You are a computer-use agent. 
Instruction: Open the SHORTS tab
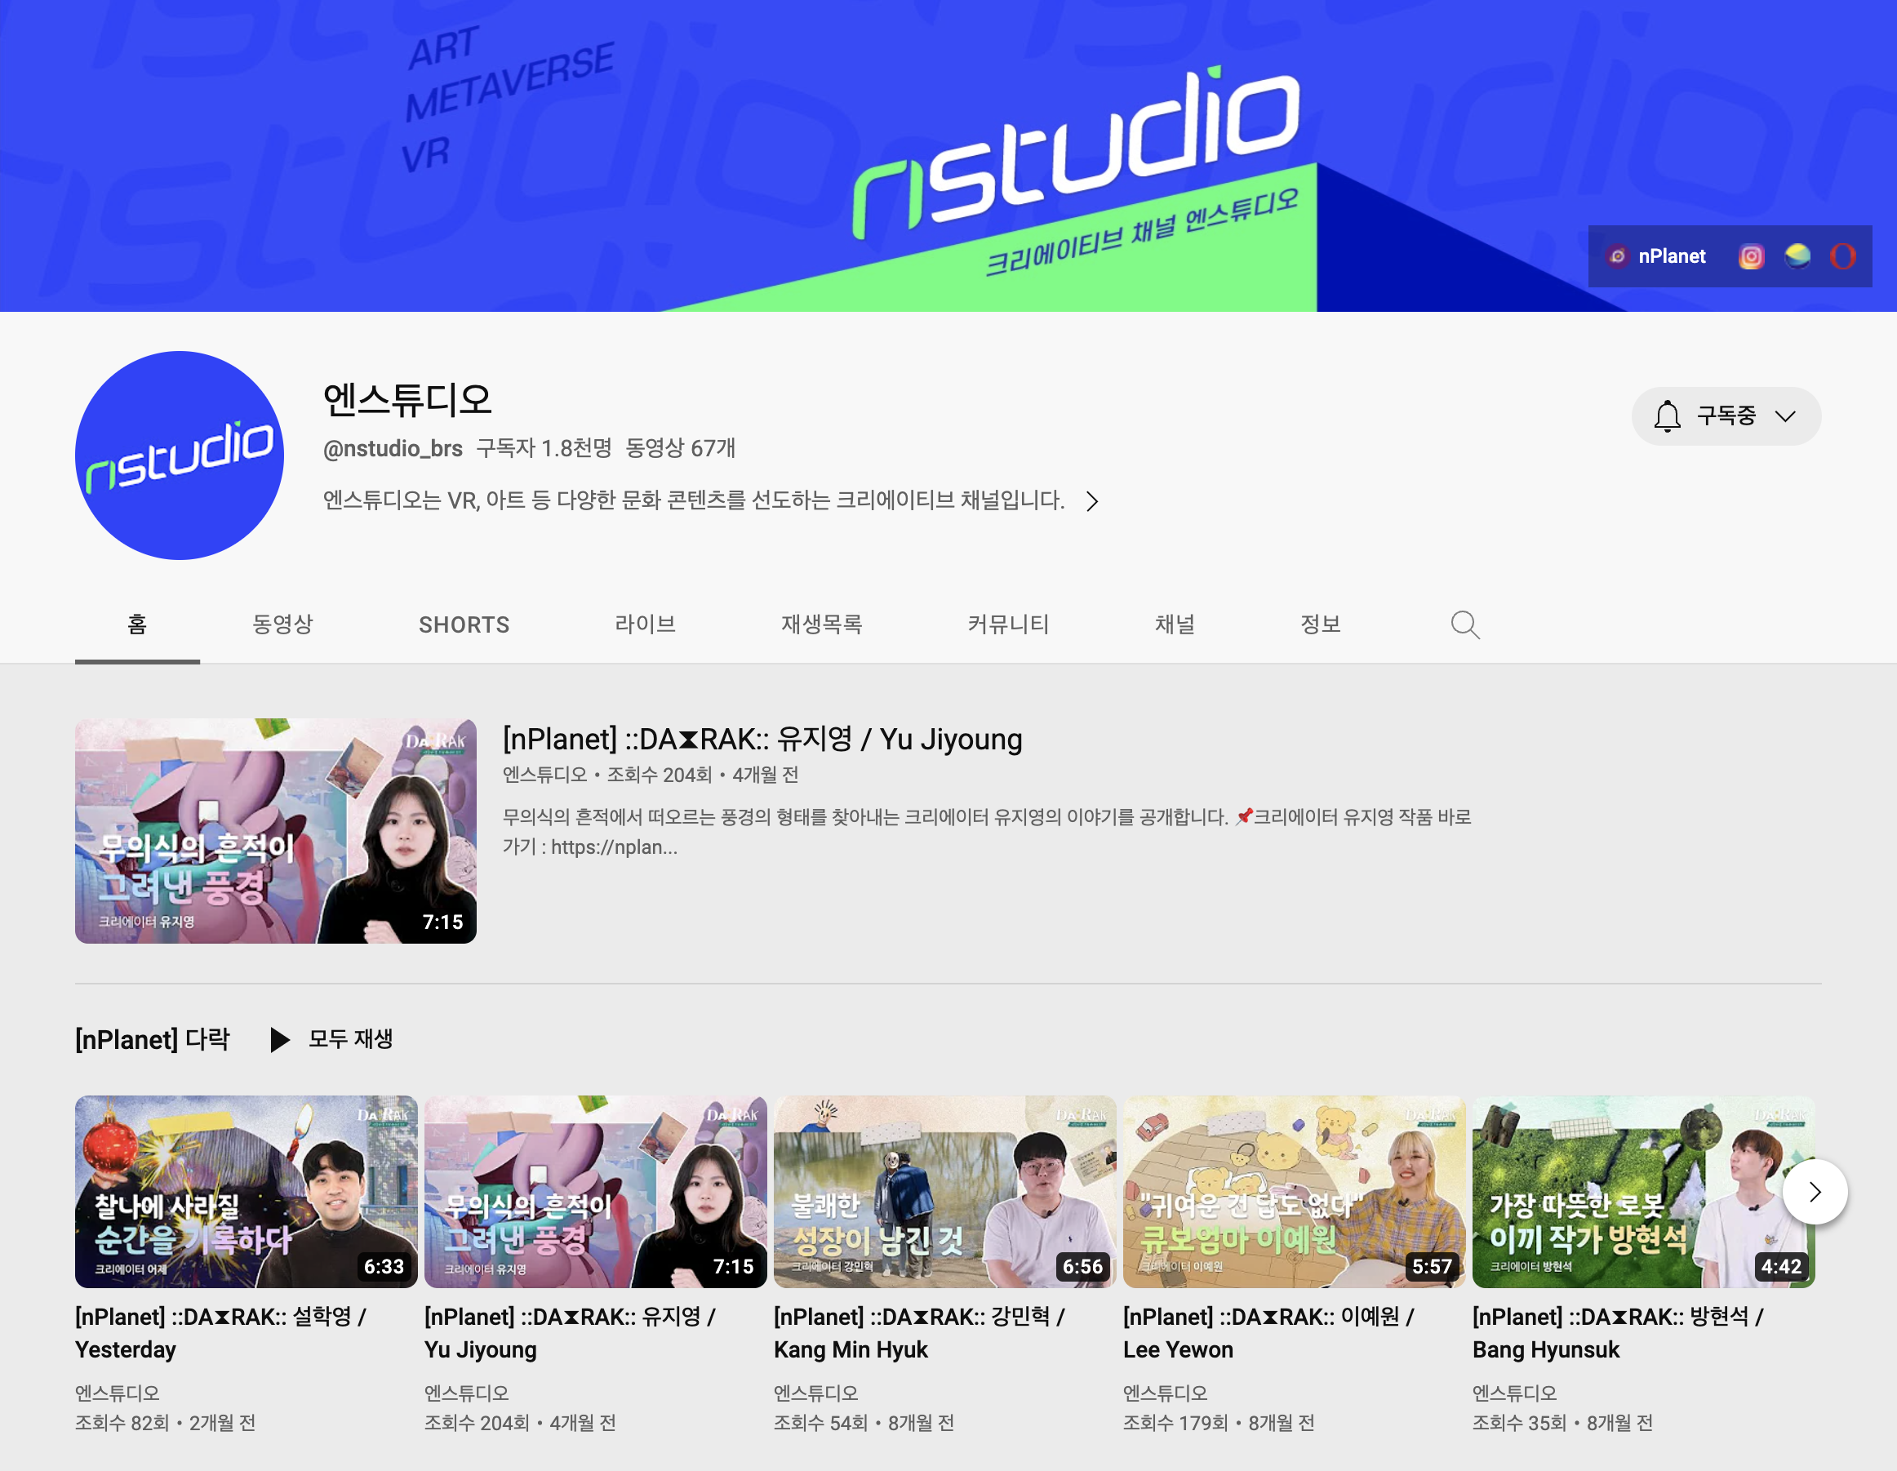(x=464, y=624)
